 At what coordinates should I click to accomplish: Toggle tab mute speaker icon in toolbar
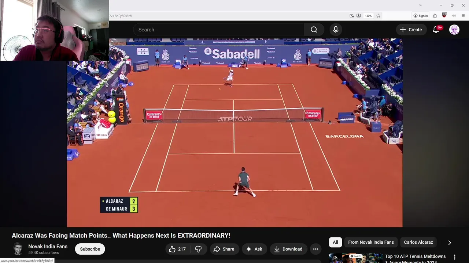pos(454,16)
